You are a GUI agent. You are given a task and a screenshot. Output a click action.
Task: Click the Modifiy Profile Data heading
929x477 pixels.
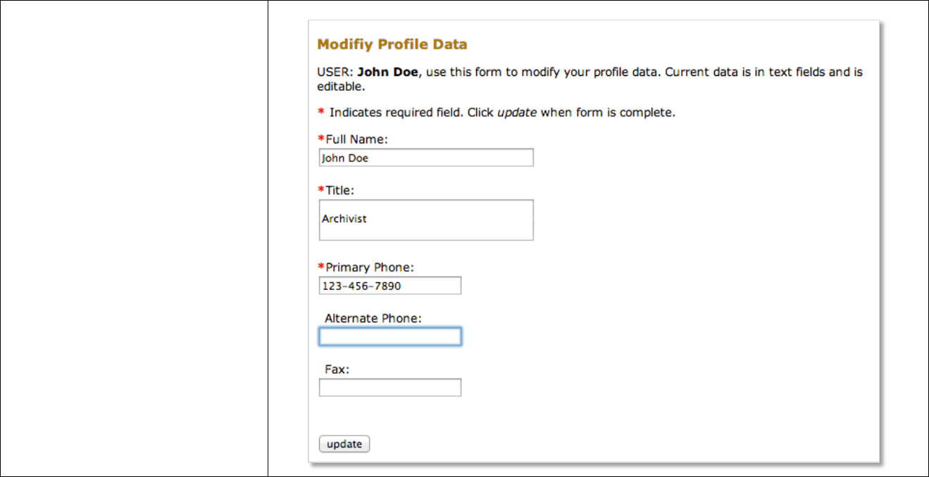(392, 44)
